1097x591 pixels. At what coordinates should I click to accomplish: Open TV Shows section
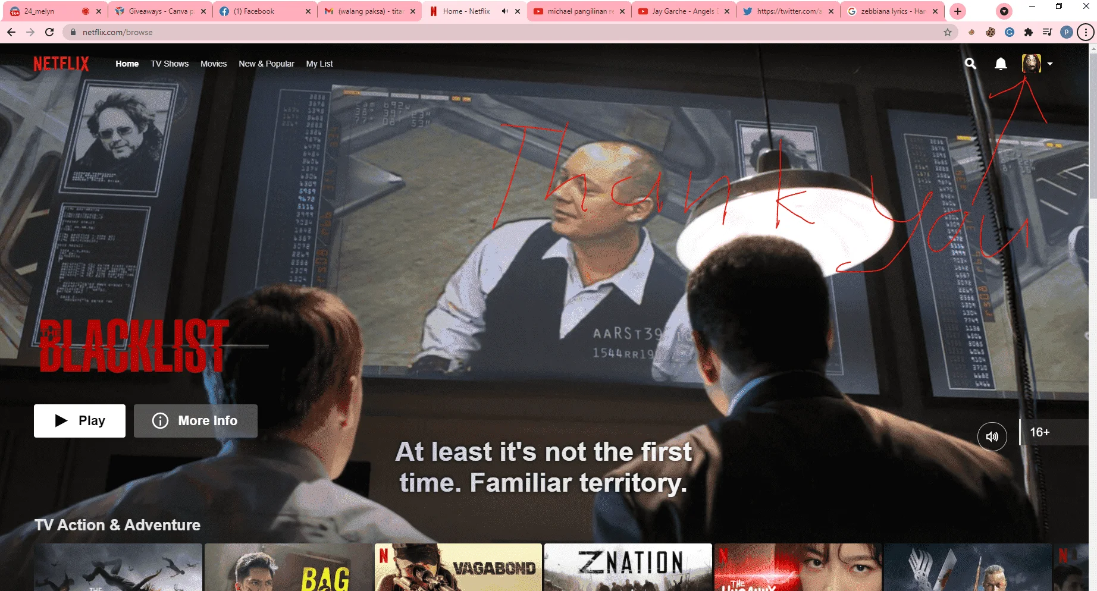click(170, 64)
